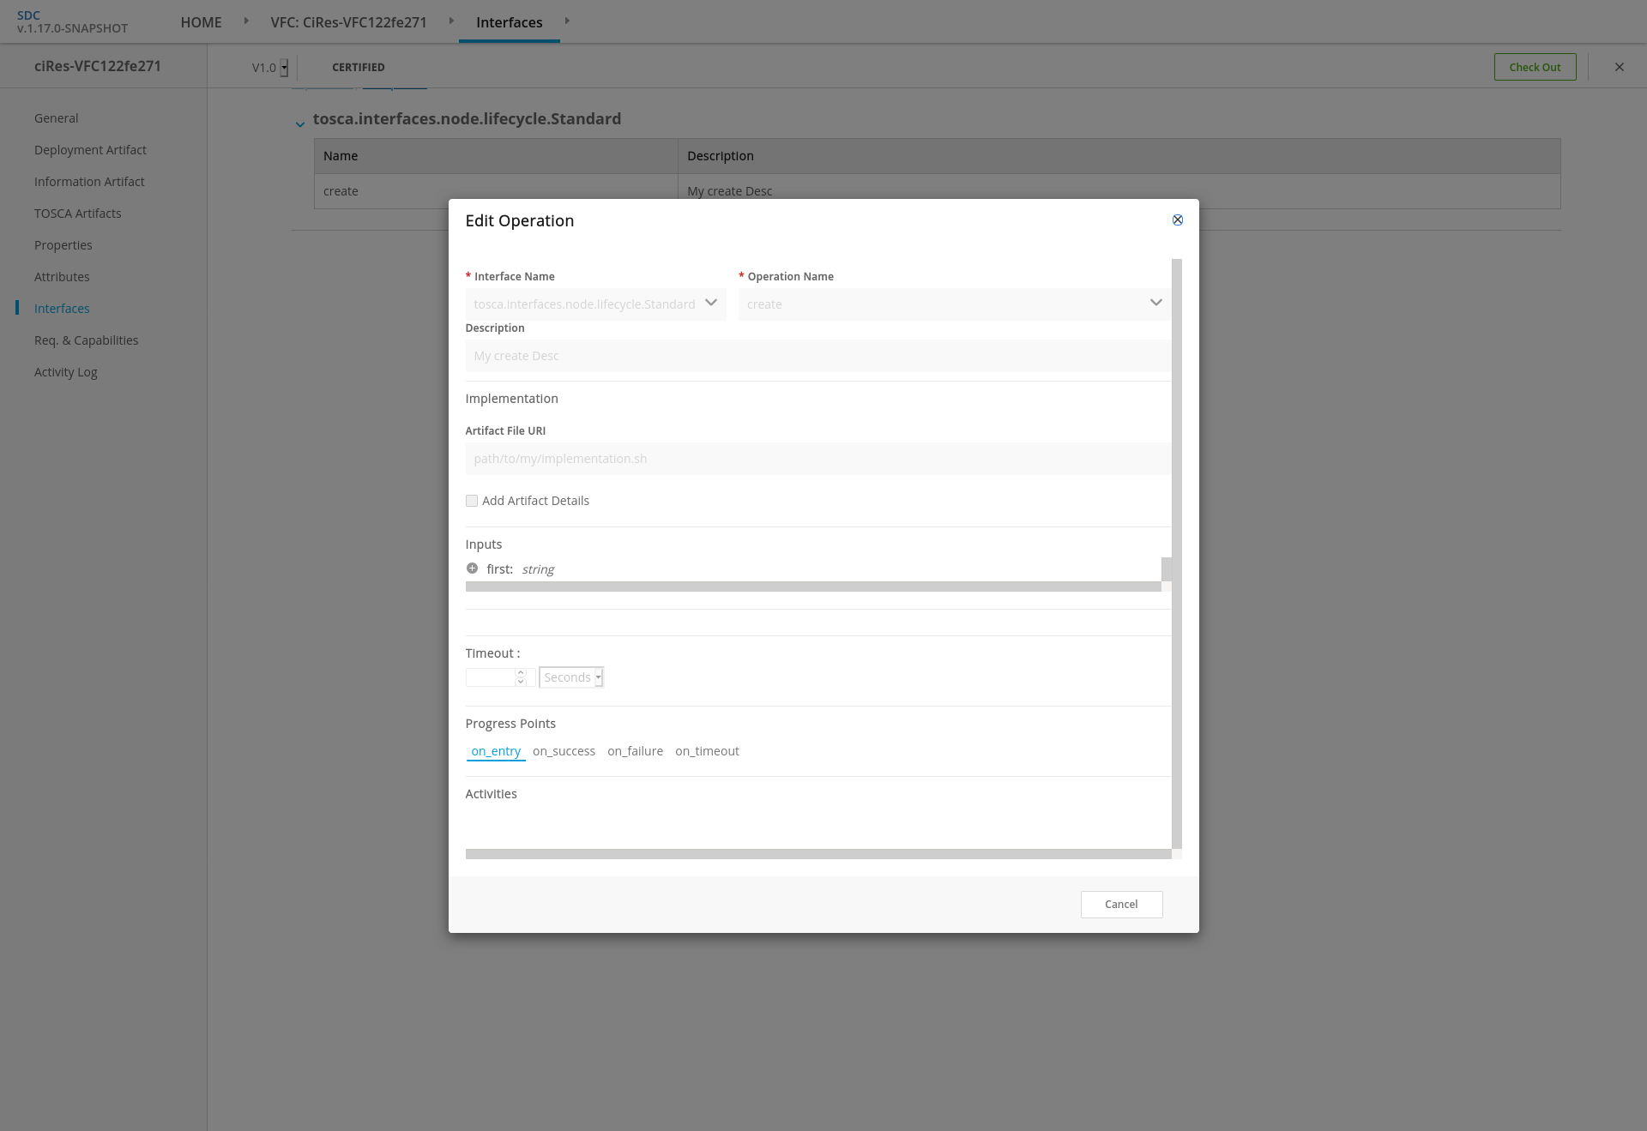This screenshot has width=1647, height=1131.
Task: Click the Check Out button
Action: tap(1535, 67)
